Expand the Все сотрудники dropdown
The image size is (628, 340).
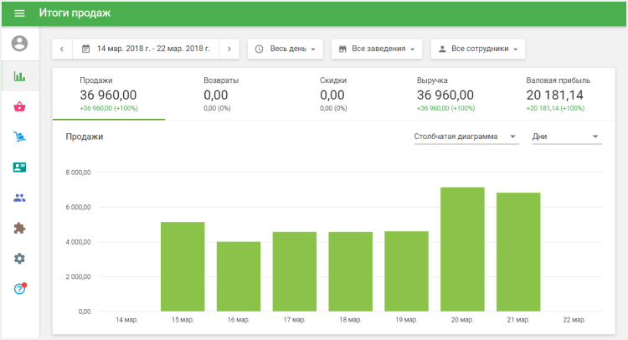478,49
